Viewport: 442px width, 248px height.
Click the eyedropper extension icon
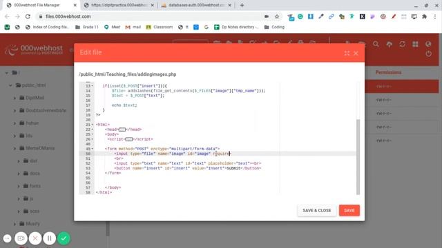(320, 17)
